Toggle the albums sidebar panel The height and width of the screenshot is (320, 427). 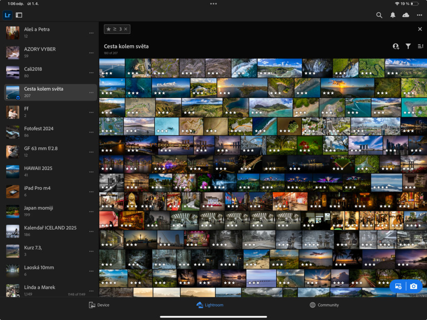tap(19, 15)
